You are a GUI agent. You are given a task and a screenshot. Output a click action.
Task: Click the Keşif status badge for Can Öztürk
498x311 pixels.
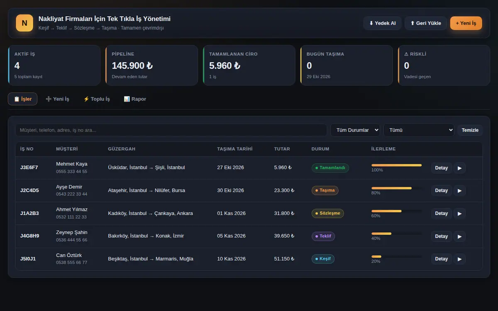tap(323, 259)
